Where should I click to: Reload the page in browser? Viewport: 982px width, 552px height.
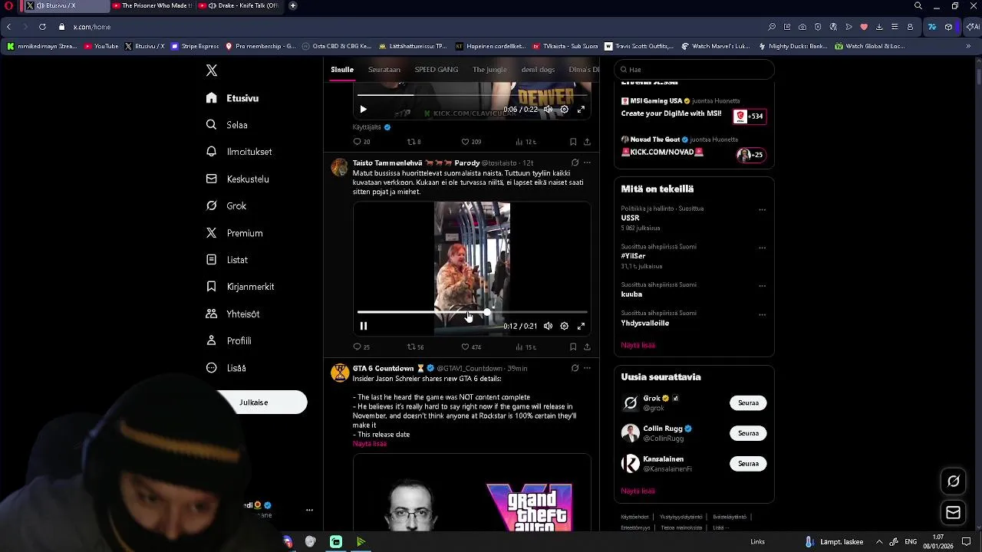[x=42, y=27]
